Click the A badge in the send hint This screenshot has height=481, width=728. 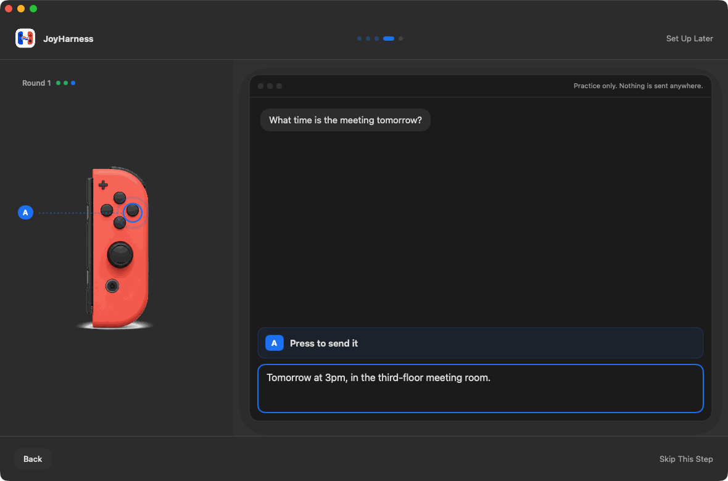coord(275,343)
